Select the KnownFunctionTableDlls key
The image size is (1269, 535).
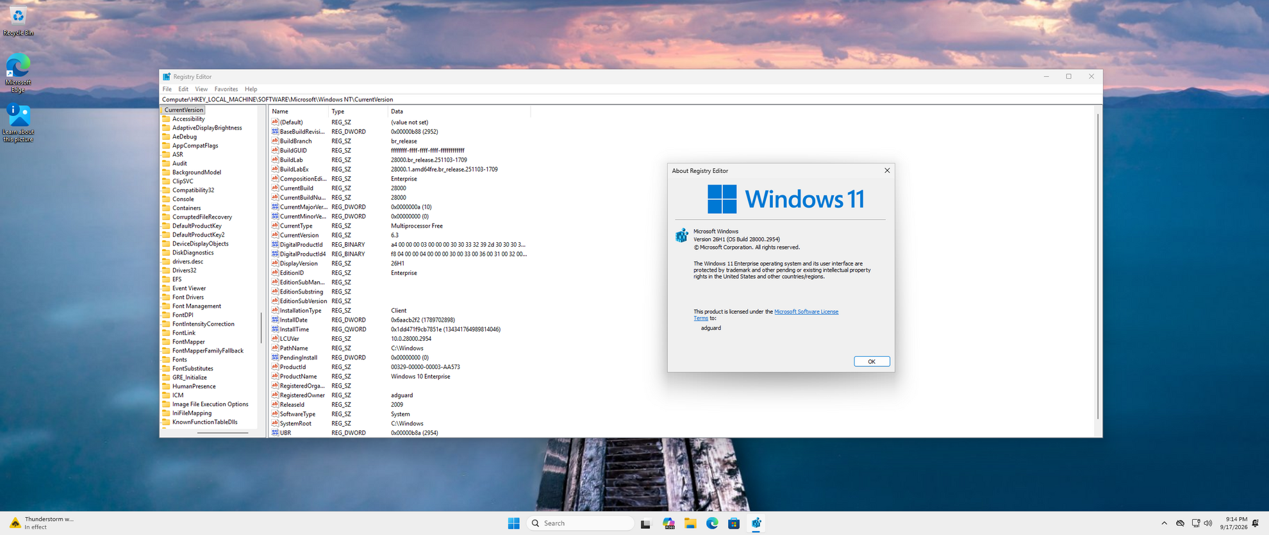tap(204, 422)
